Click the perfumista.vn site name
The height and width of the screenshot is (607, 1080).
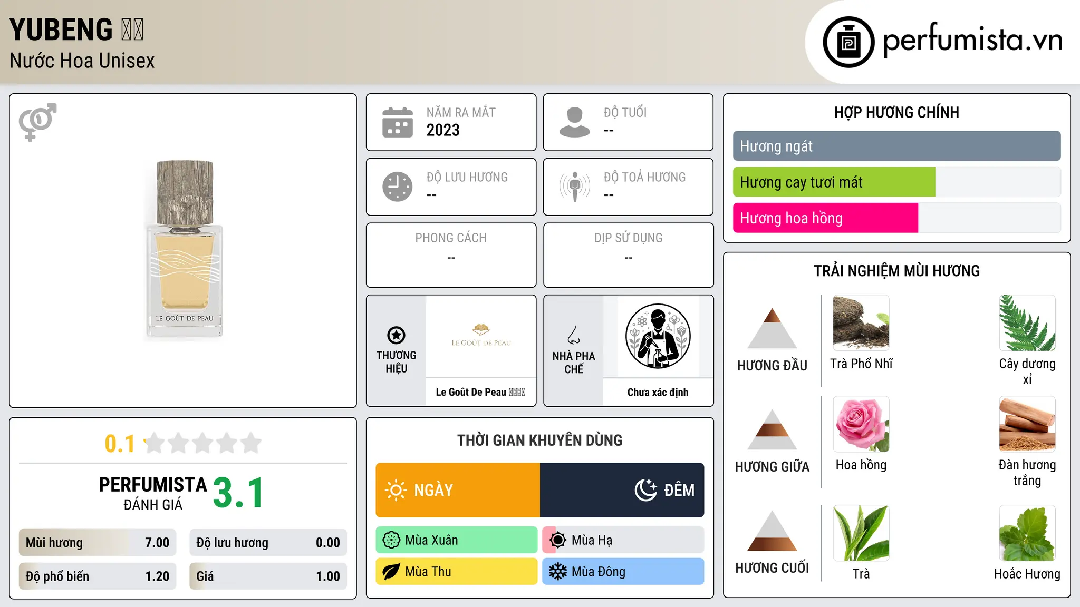[x=973, y=40]
